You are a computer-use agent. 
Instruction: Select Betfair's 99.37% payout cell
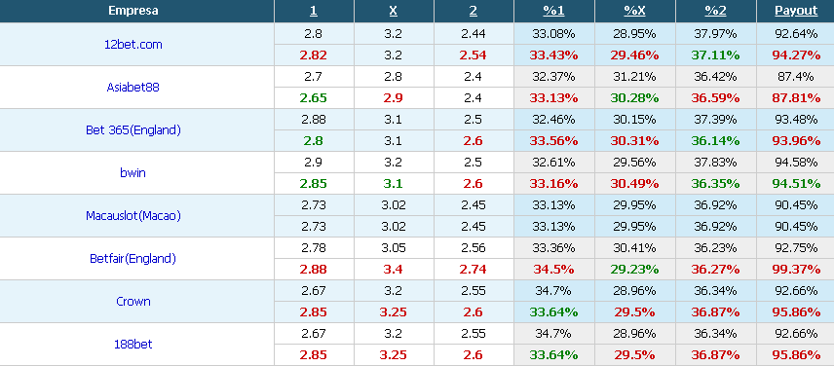click(x=796, y=270)
